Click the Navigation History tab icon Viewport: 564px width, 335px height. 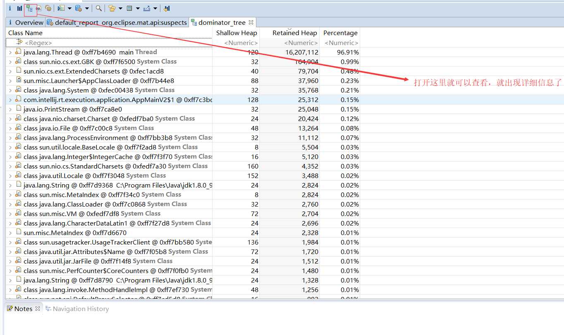click(x=48, y=309)
